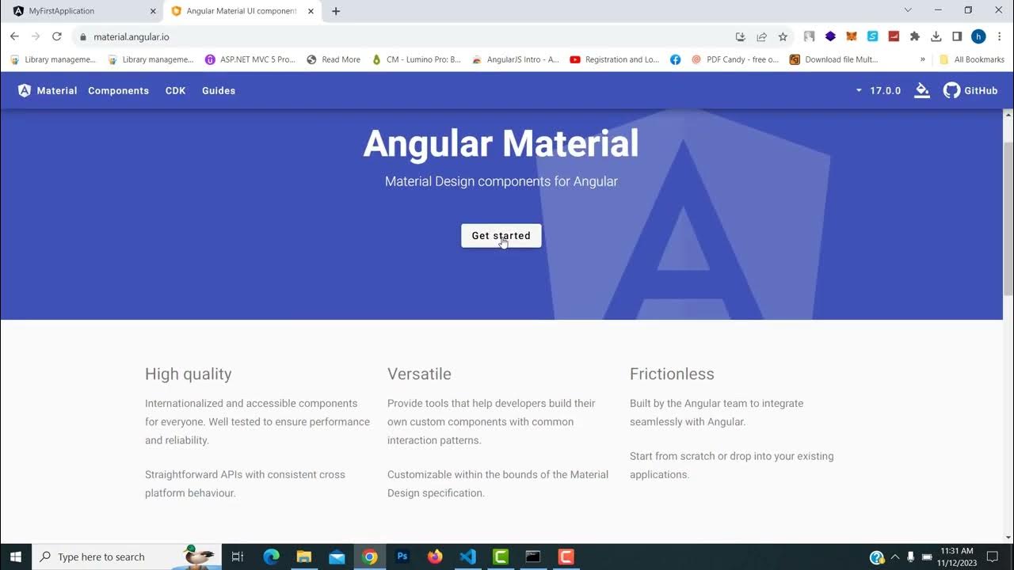Open the CDK nav item
The width and height of the screenshot is (1014, 570).
tap(175, 90)
